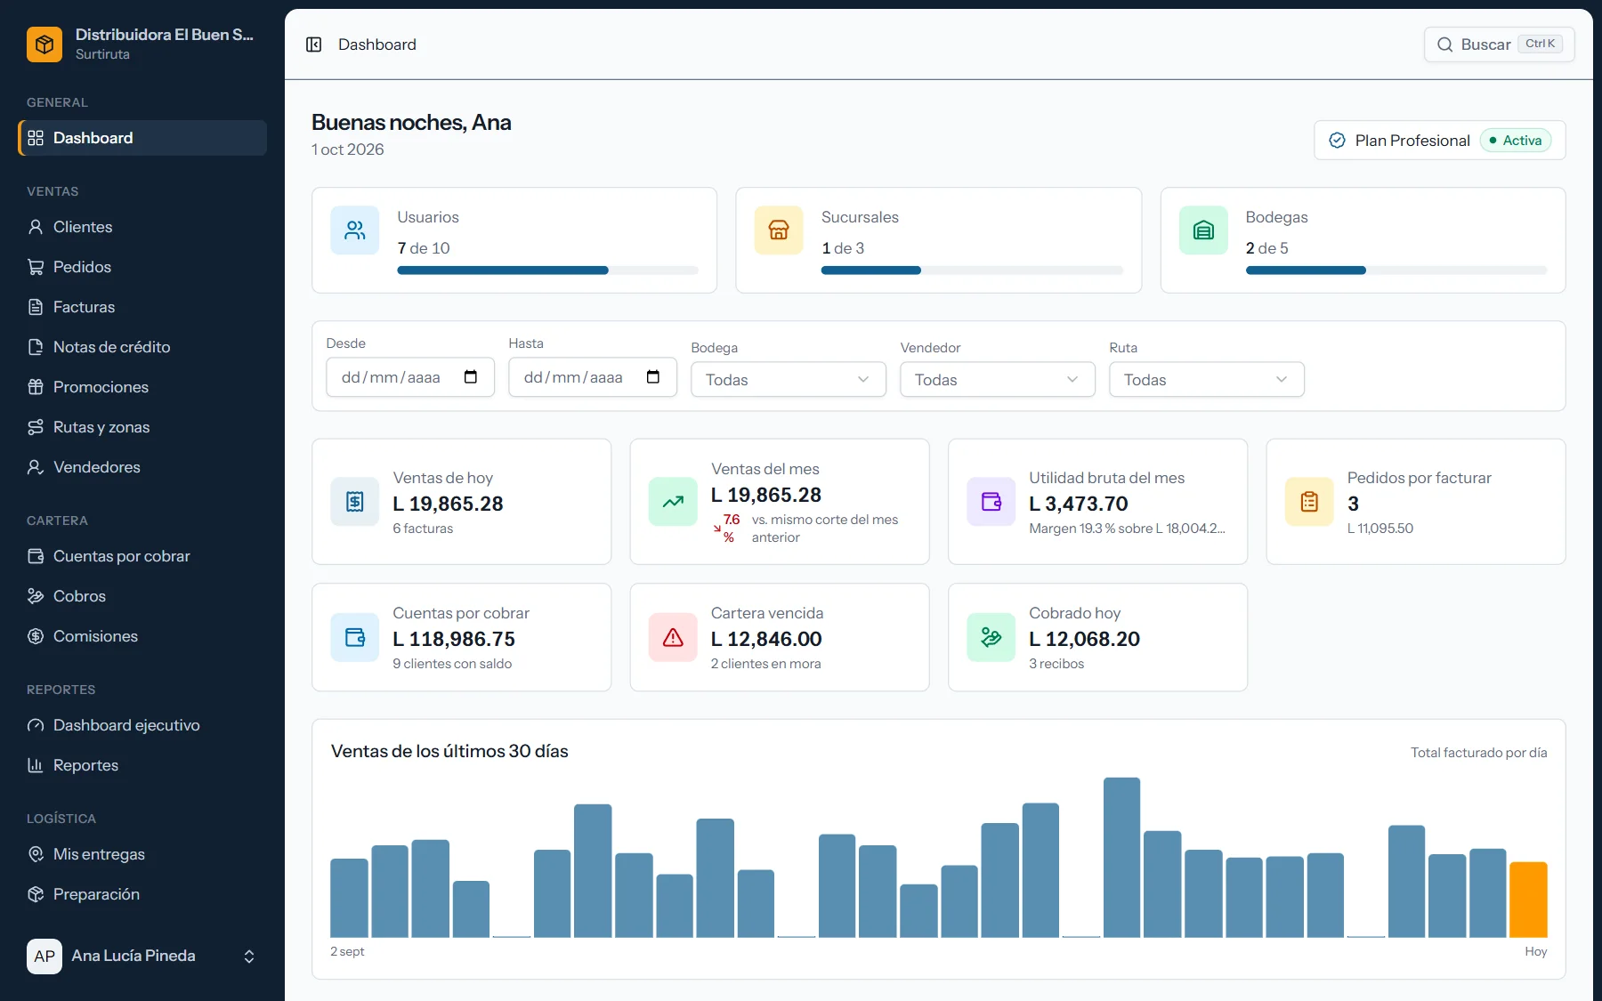Click the Bodegas warehouse icon

point(1203,230)
